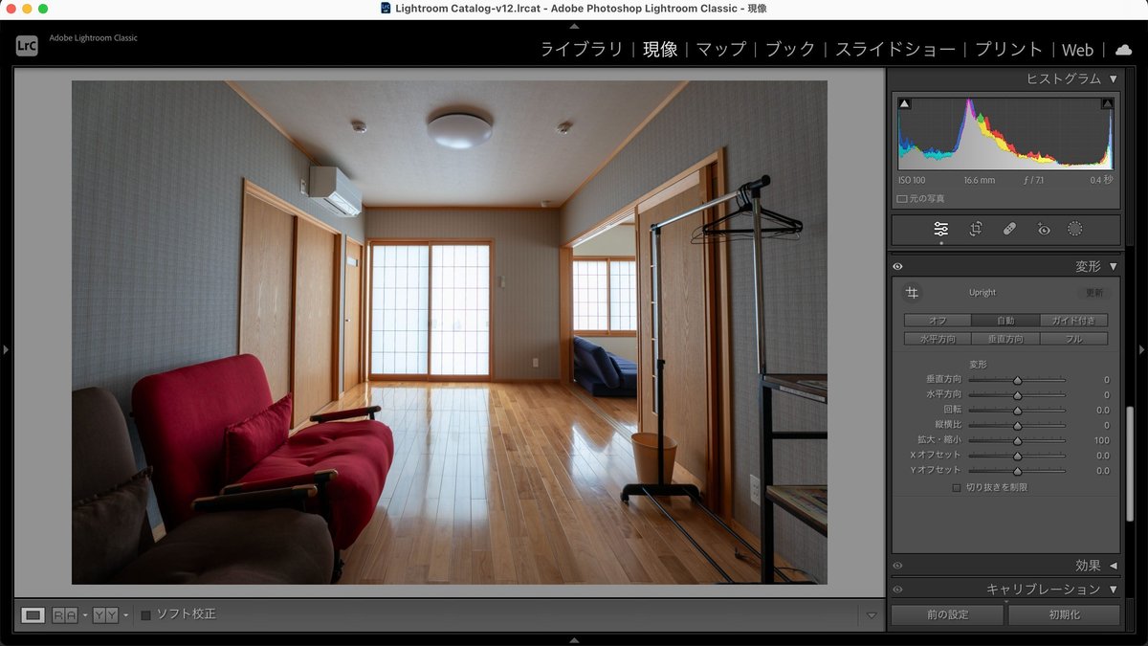Apply Upright 垂直方向 correction
This screenshot has width=1148, height=646.
pyautogui.click(x=1005, y=339)
